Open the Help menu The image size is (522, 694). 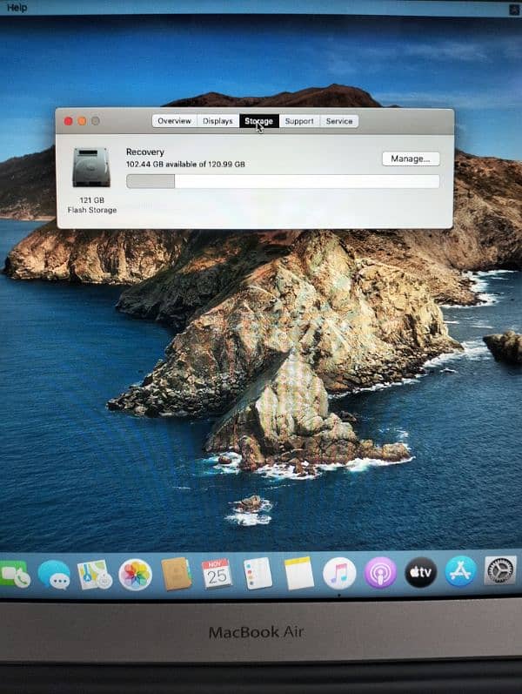(x=17, y=8)
